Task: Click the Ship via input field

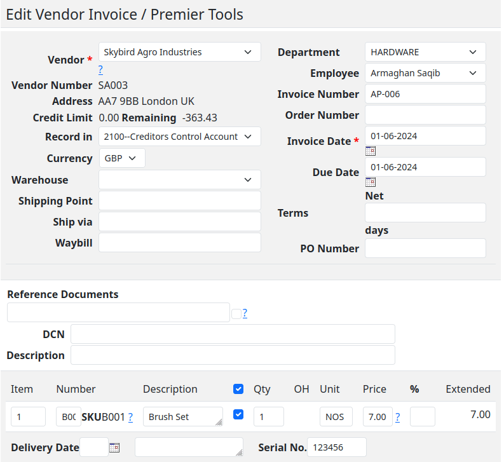Action: pyautogui.click(x=180, y=222)
